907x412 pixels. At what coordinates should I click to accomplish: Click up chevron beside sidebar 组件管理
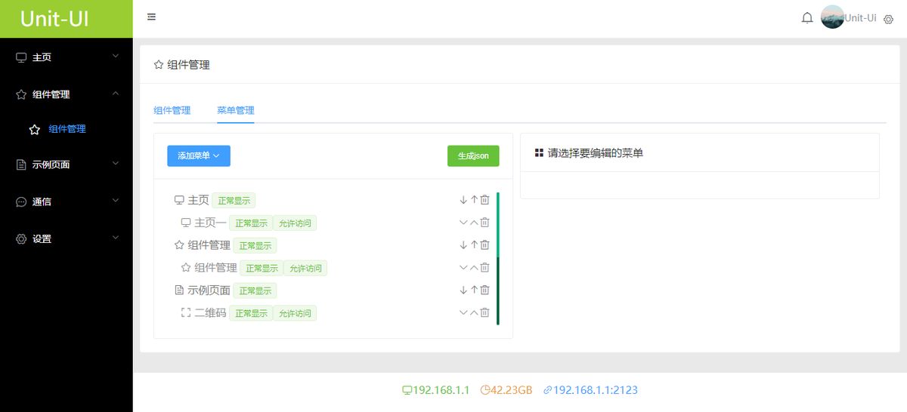tap(116, 94)
